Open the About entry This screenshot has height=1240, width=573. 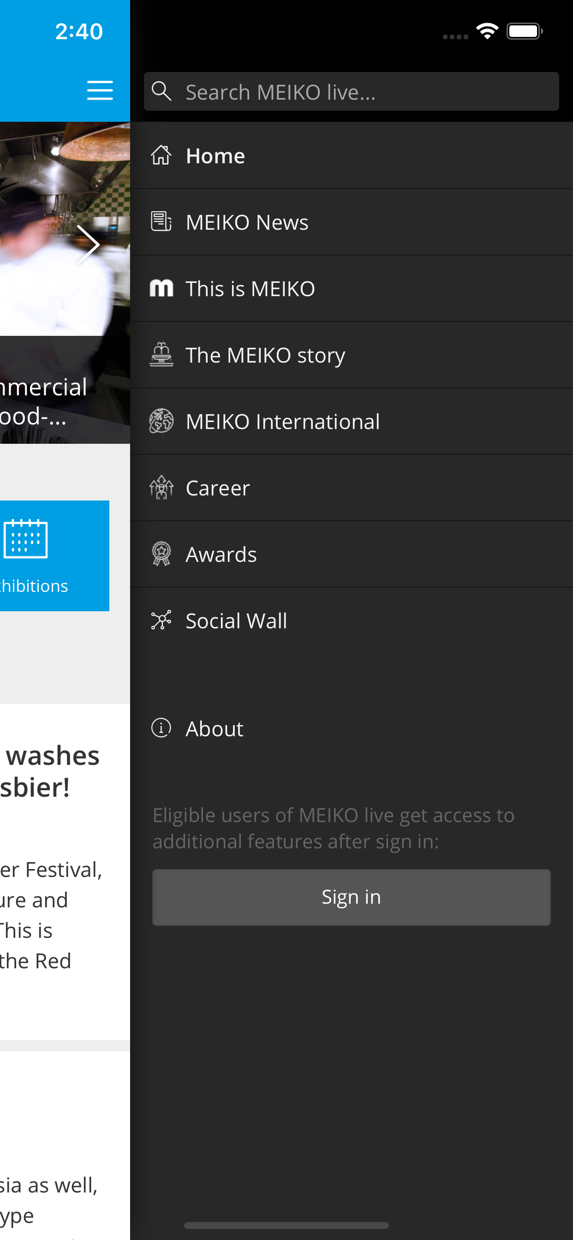click(x=351, y=728)
